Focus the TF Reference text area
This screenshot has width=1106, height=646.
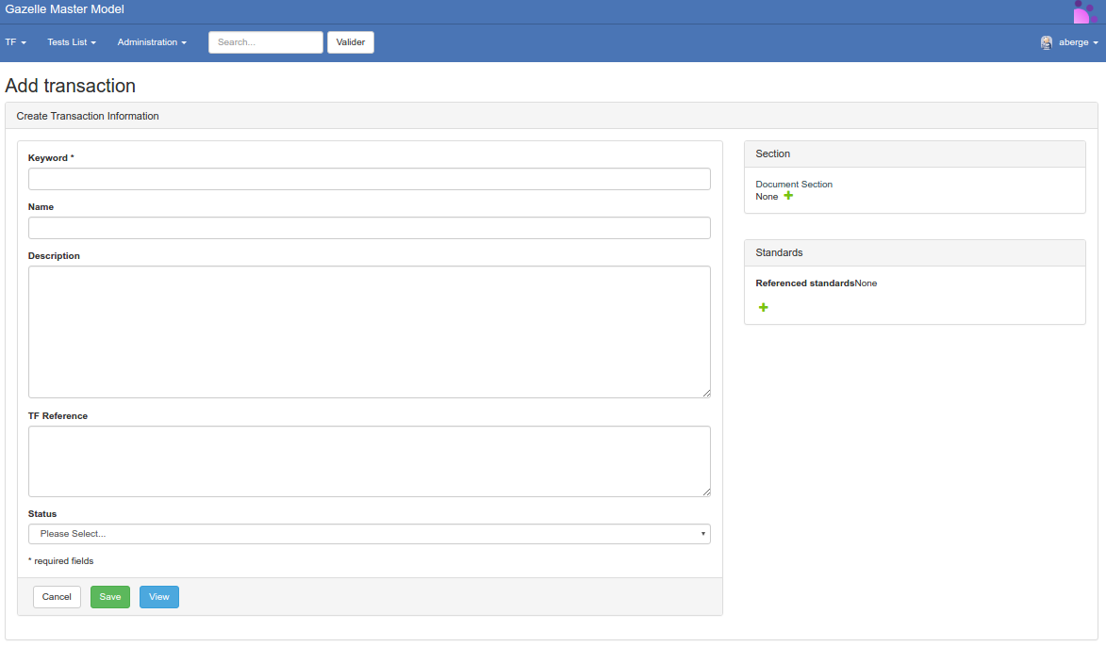point(369,460)
